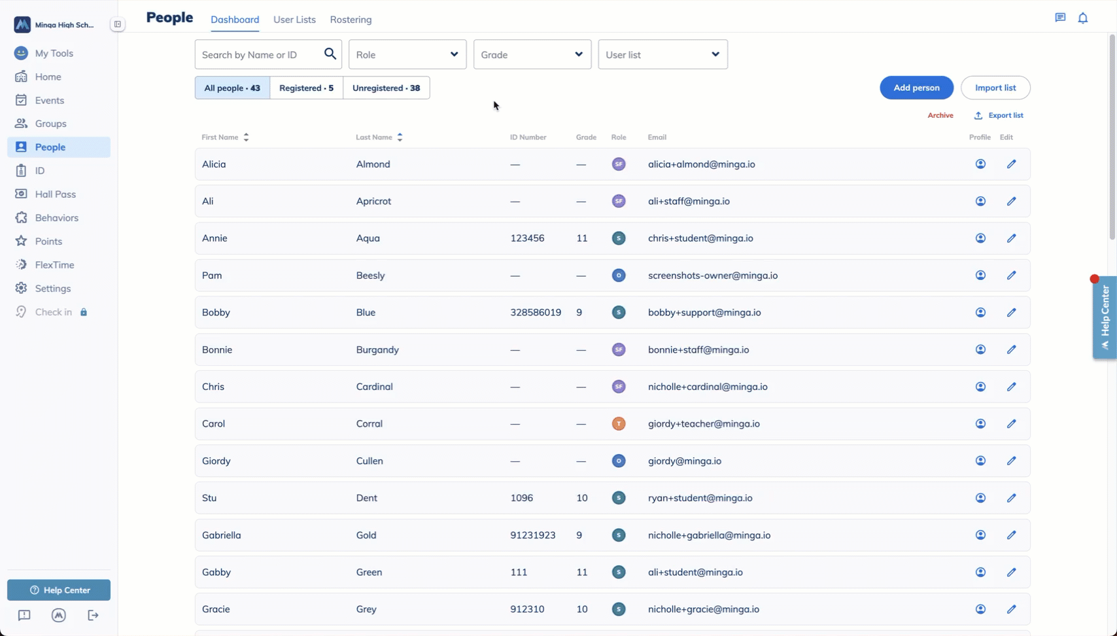
Task: Open profile for Alicia Almond
Action: (980, 164)
